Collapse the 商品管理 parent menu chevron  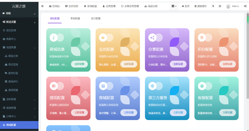pyautogui.click(x=34, y=48)
